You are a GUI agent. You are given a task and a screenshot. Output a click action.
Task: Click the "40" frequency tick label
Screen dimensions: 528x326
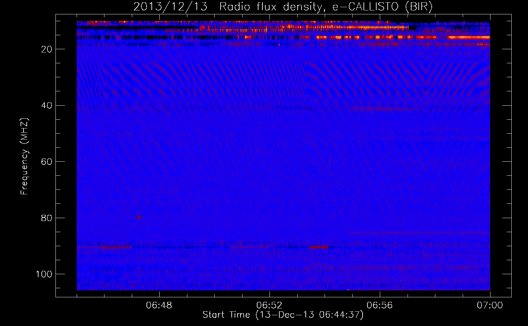click(x=47, y=106)
